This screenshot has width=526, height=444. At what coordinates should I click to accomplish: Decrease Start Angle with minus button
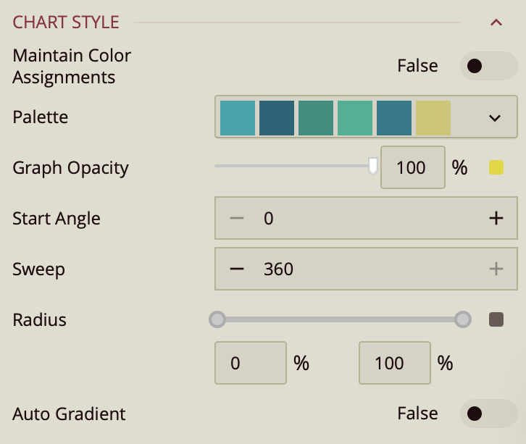coord(237,219)
